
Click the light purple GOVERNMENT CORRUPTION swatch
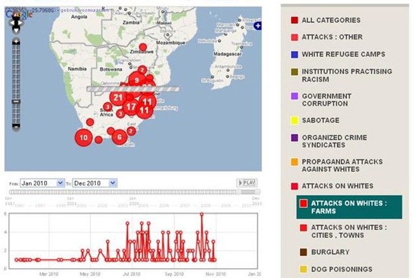[294, 96]
